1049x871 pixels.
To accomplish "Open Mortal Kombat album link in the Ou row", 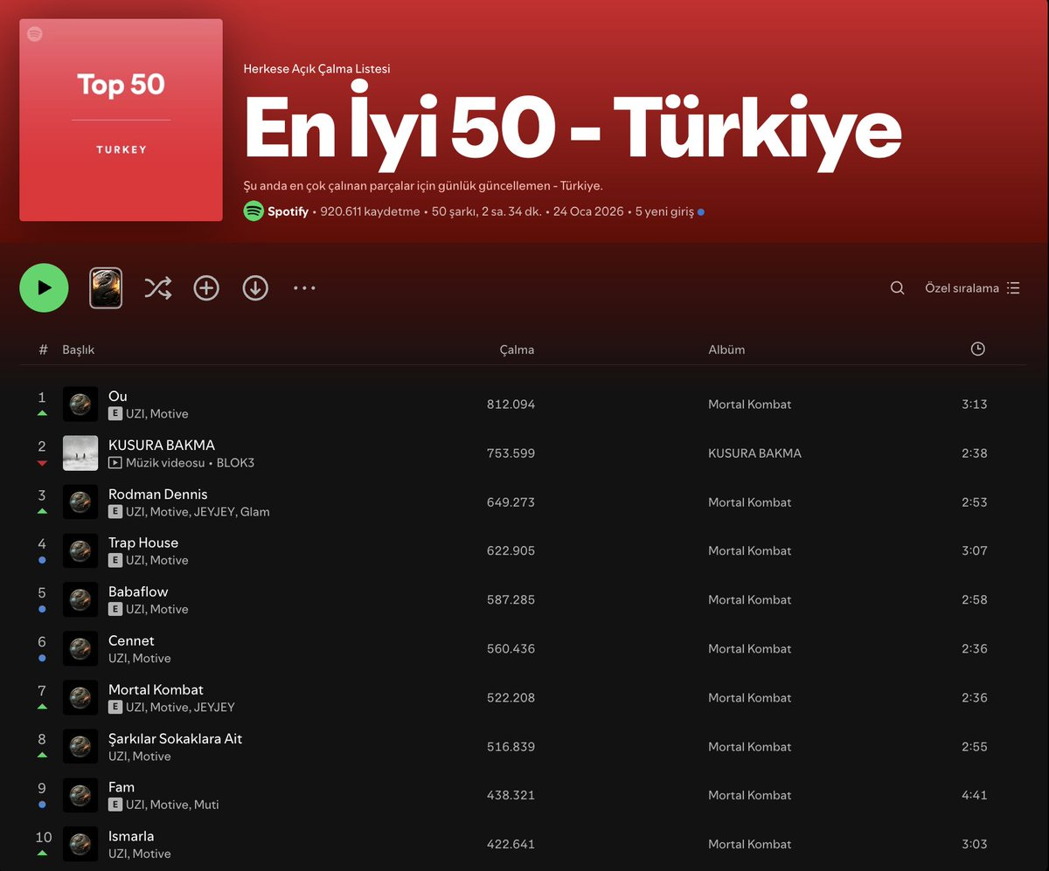I will tap(750, 404).
